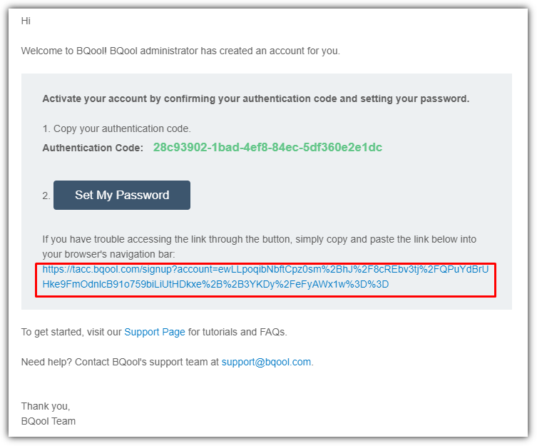Click the 'Copy your authentication code' step text
The width and height of the screenshot is (537, 446).
117,128
